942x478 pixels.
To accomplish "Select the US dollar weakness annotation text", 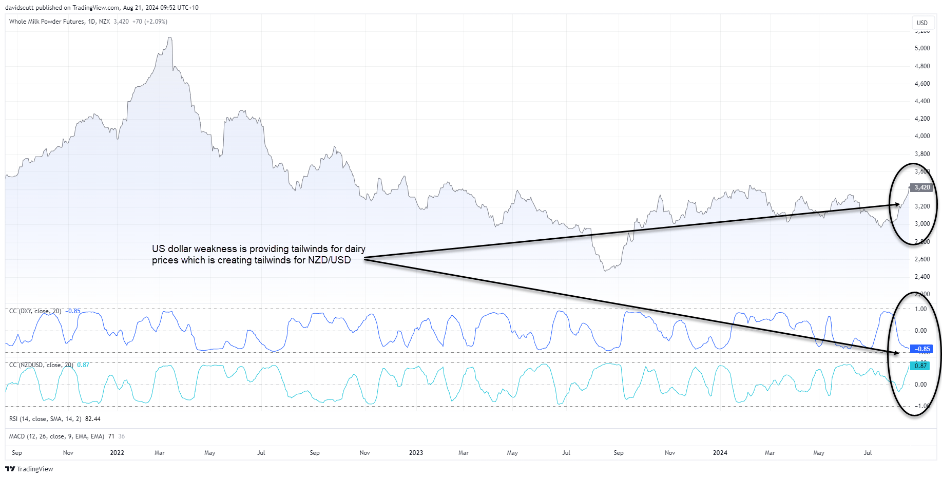I will click(258, 255).
